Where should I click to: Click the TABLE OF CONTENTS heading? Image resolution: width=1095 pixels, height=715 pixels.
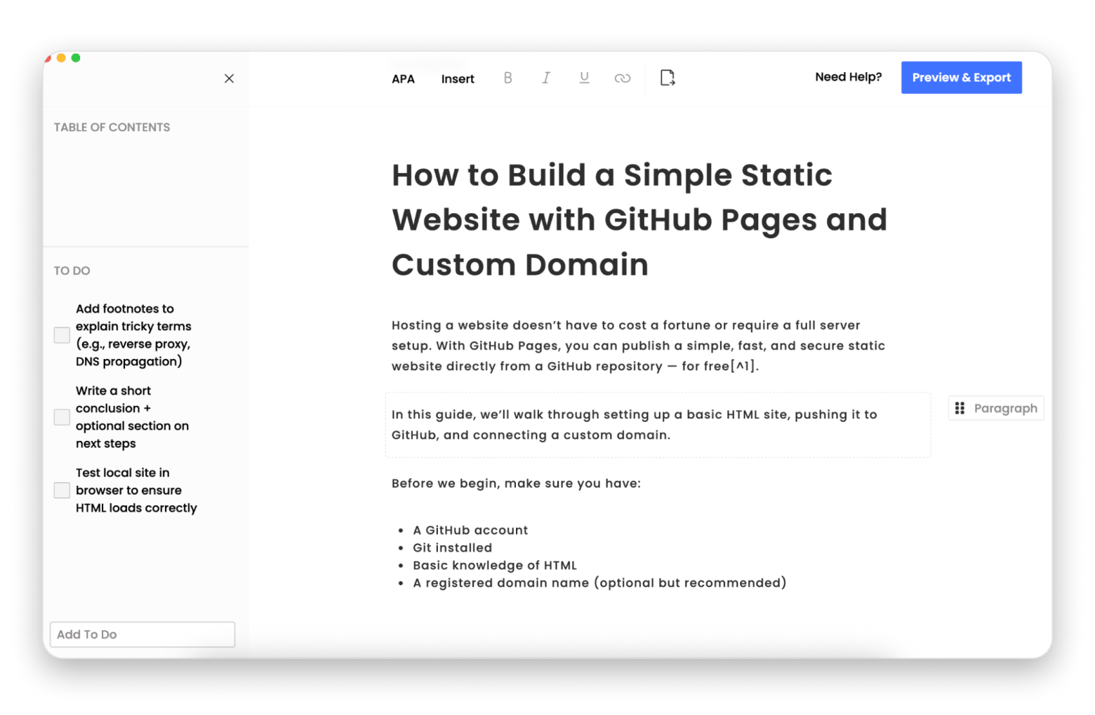pyautogui.click(x=112, y=128)
